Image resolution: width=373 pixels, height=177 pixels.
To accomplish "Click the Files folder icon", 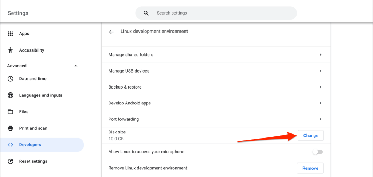I will click(11, 112).
